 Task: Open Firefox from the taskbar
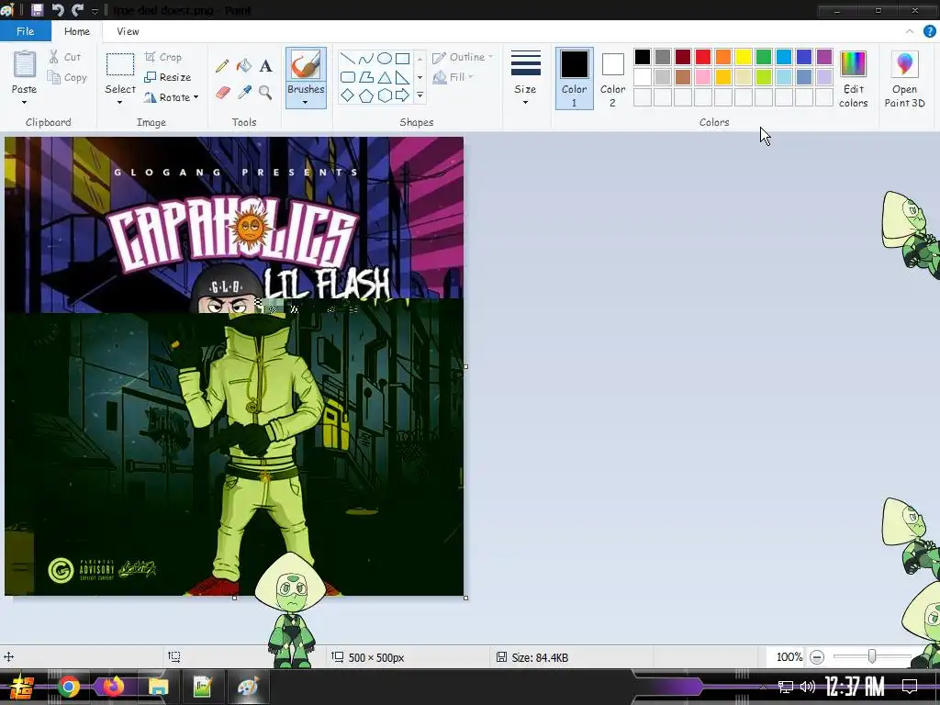[113, 687]
